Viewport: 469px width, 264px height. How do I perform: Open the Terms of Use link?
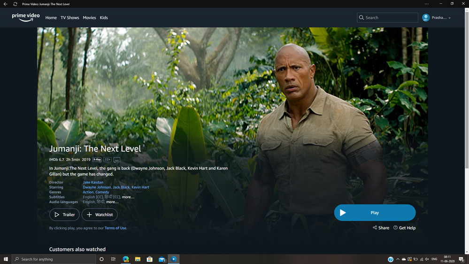click(x=115, y=228)
